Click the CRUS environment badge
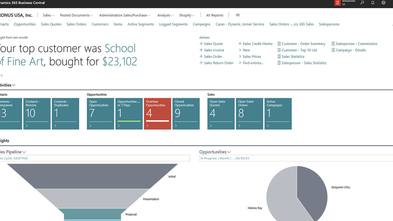 tap(337, 3)
